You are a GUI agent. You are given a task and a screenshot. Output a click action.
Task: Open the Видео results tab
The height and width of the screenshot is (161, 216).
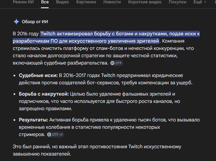pyautogui.click(x=62, y=2)
